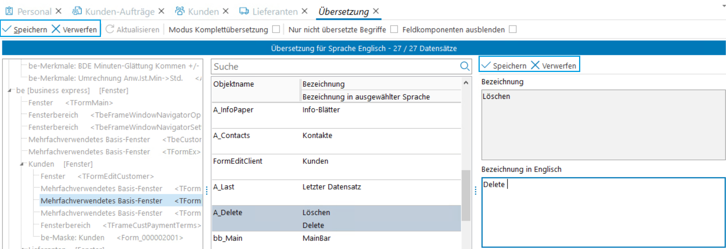The height and width of the screenshot is (249, 726).
Task: Close the Übersetzung tab
Action: [376, 11]
